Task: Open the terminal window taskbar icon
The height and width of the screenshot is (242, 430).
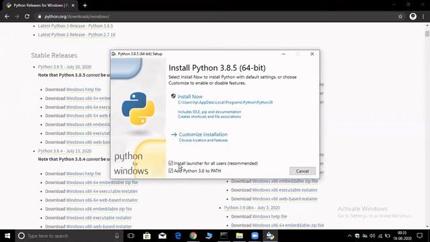Action: pyautogui.click(x=224, y=236)
